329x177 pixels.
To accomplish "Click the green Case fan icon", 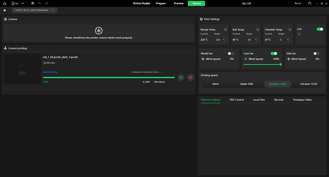I will pos(246,59).
